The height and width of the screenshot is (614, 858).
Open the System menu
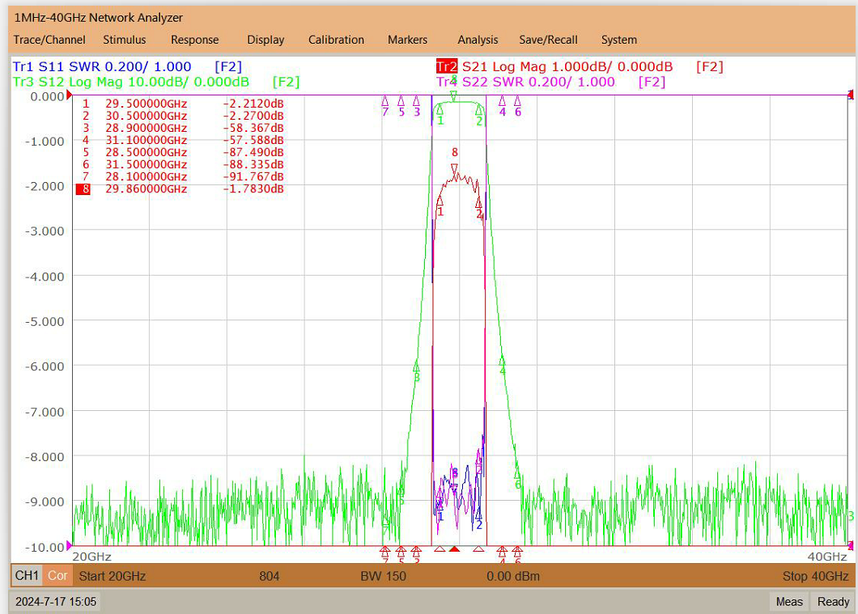point(619,40)
